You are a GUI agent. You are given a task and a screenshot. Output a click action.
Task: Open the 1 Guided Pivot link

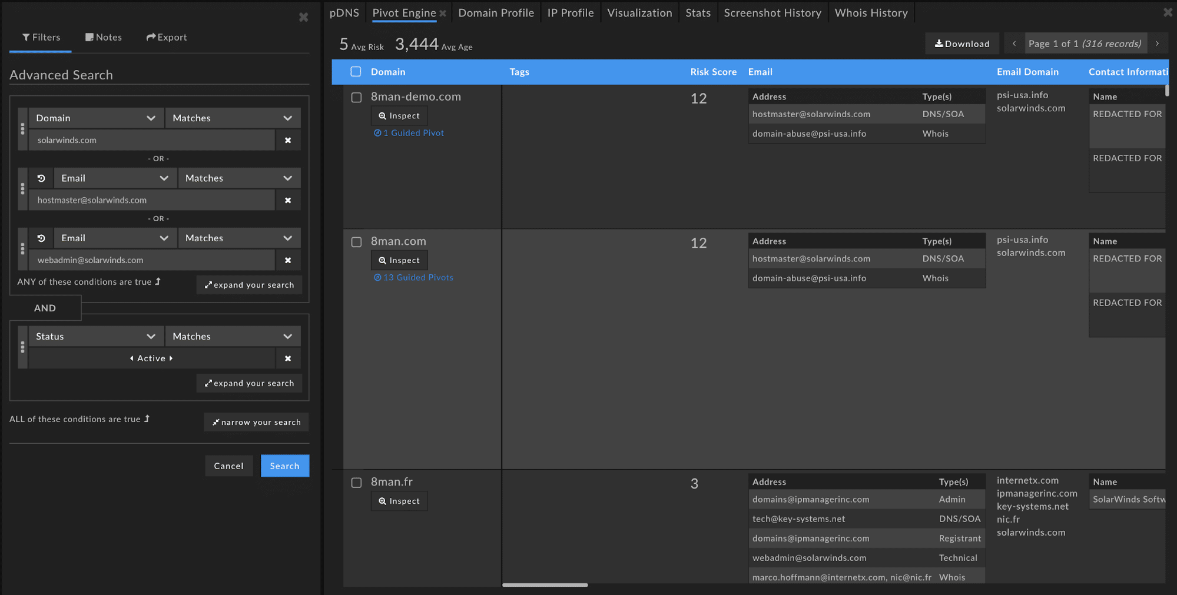click(409, 133)
